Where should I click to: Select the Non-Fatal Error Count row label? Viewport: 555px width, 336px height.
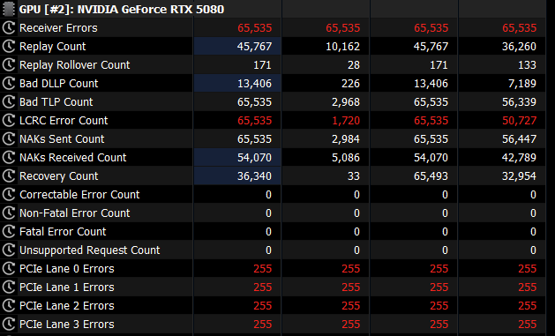point(75,213)
